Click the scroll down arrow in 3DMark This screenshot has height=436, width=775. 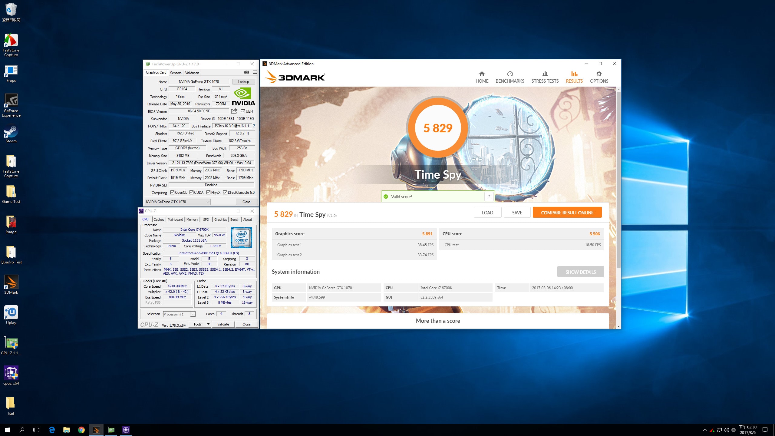pos(618,326)
